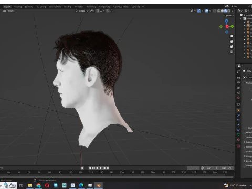Open the Material properties tab
The image size is (252, 189).
pyautogui.click(x=238, y=140)
